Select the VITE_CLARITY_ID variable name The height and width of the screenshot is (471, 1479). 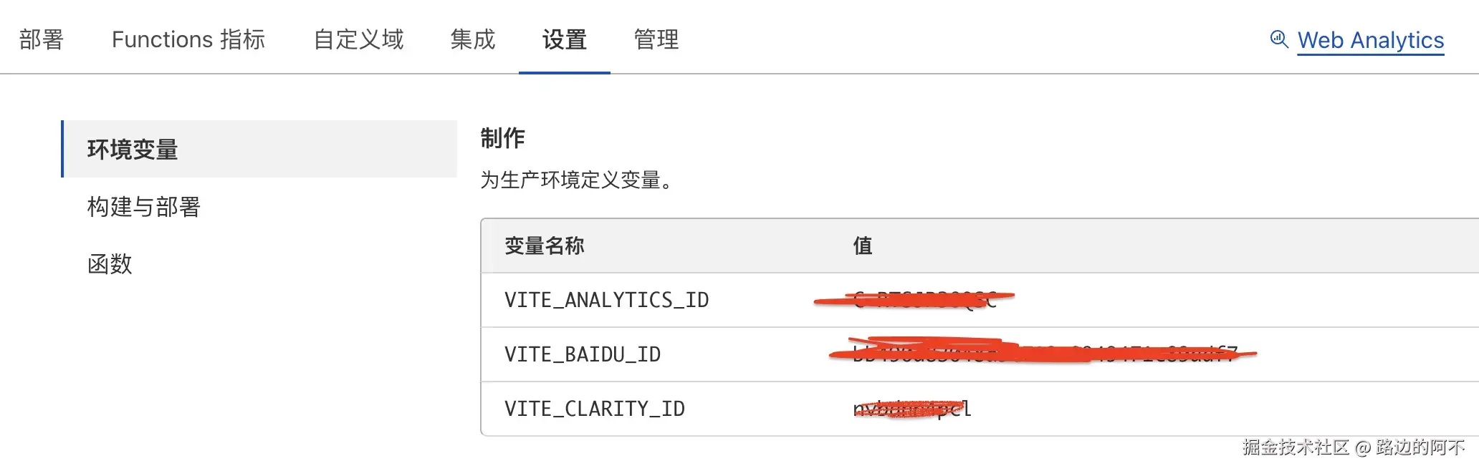point(595,409)
